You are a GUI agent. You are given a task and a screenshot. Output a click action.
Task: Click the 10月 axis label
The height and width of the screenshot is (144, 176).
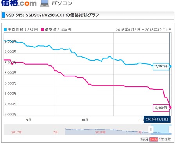point(85,120)
